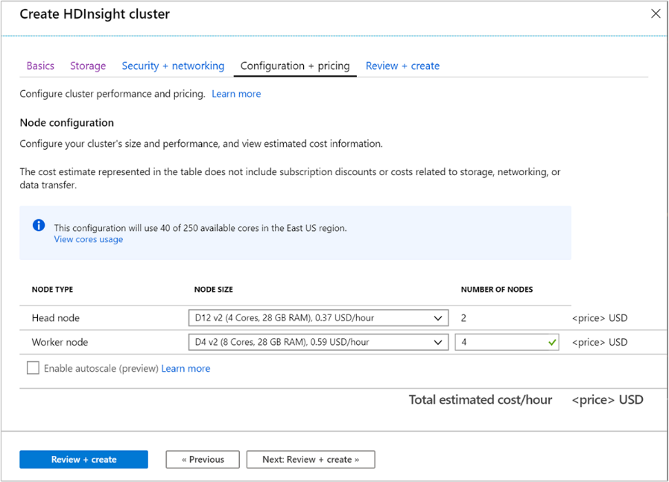Click Next: Review + create » button

[x=311, y=460]
